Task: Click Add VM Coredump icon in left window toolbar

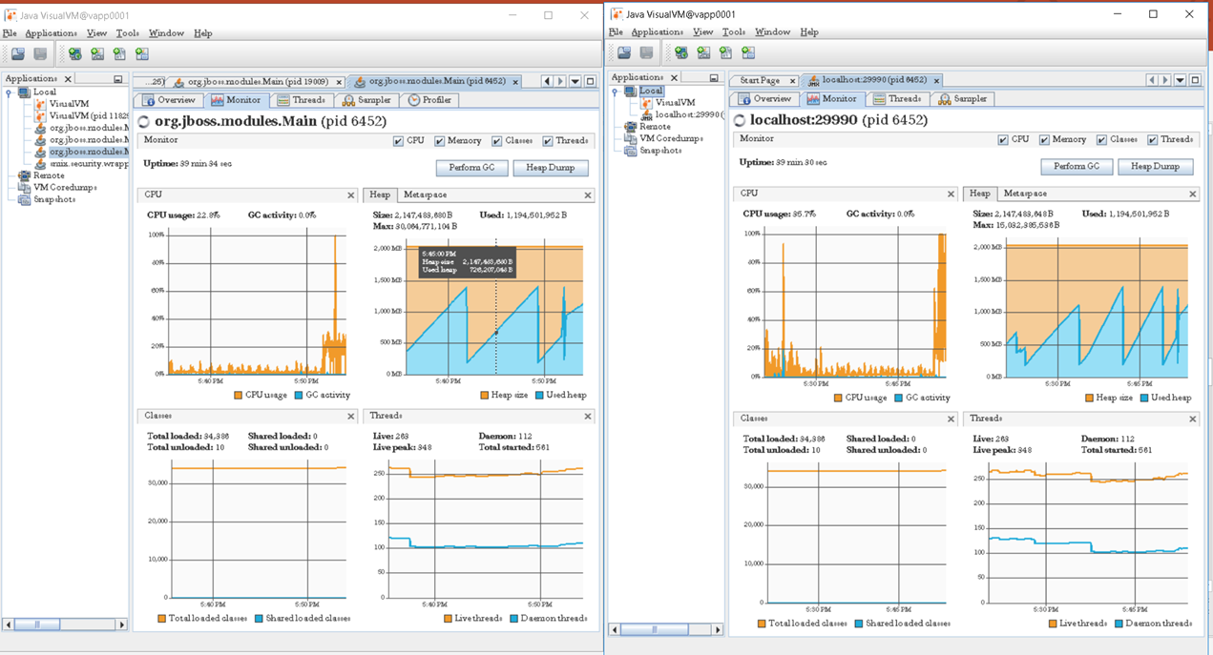Action: click(119, 54)
